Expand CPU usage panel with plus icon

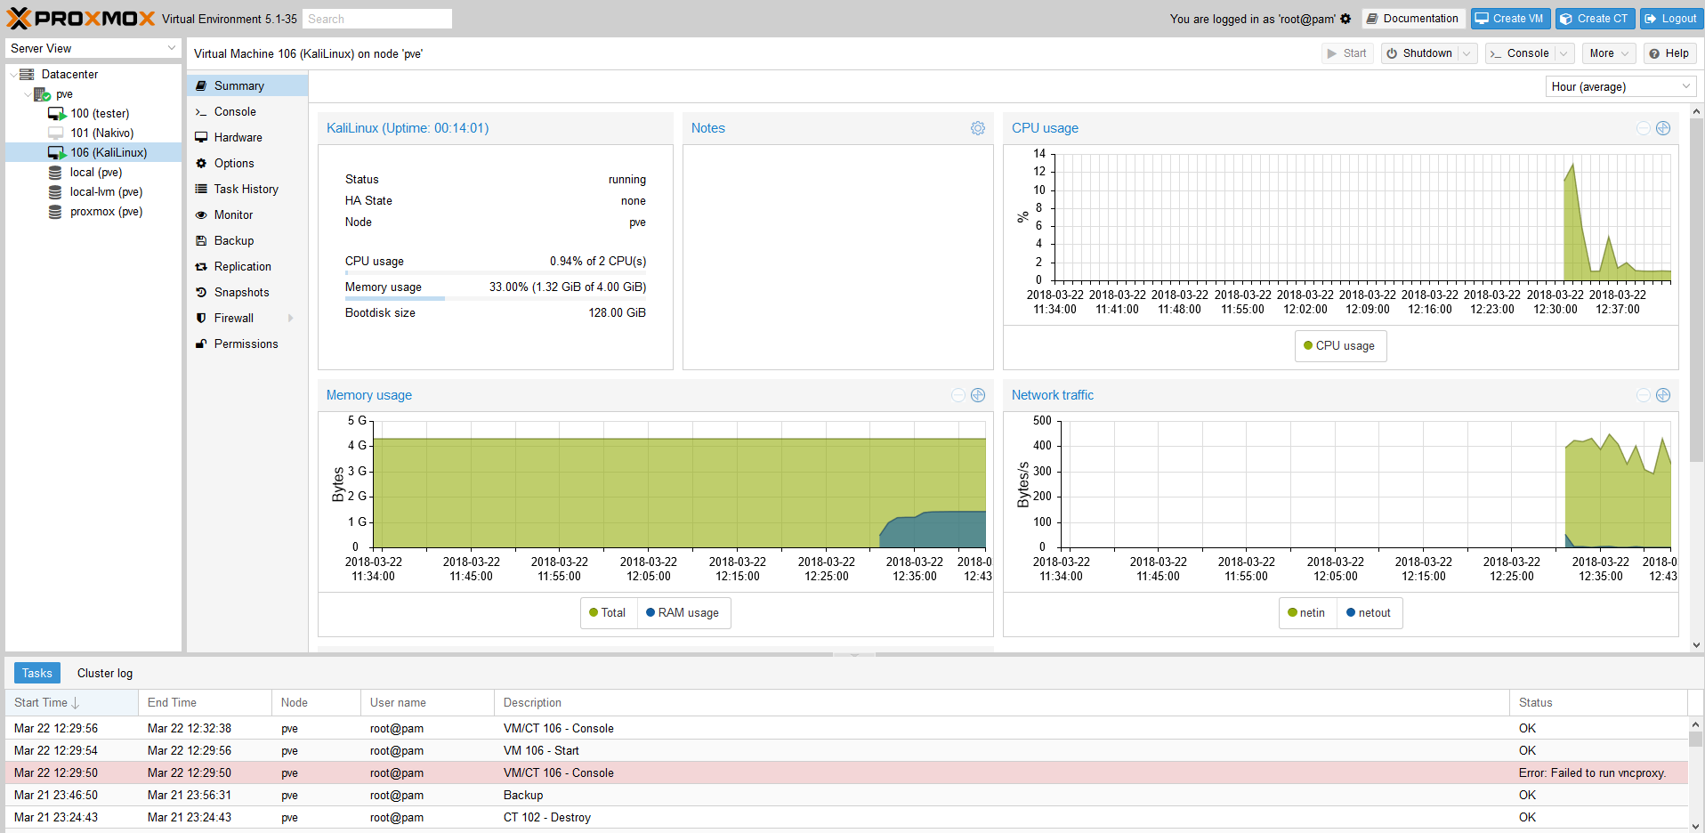pos(1663,128)
